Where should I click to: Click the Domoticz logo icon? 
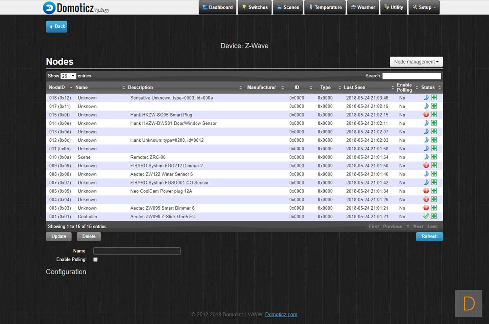click(x=49, y=8)
